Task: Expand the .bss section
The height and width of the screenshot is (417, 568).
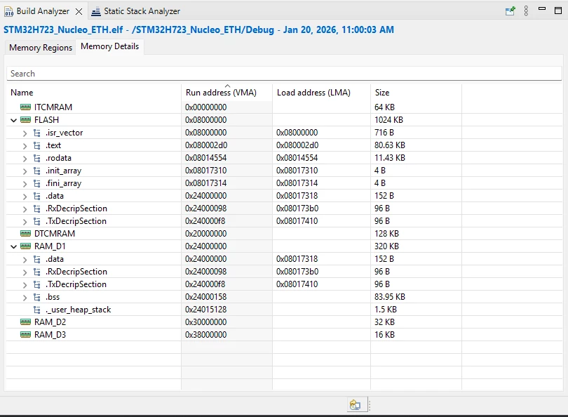Action: (25, 298)
